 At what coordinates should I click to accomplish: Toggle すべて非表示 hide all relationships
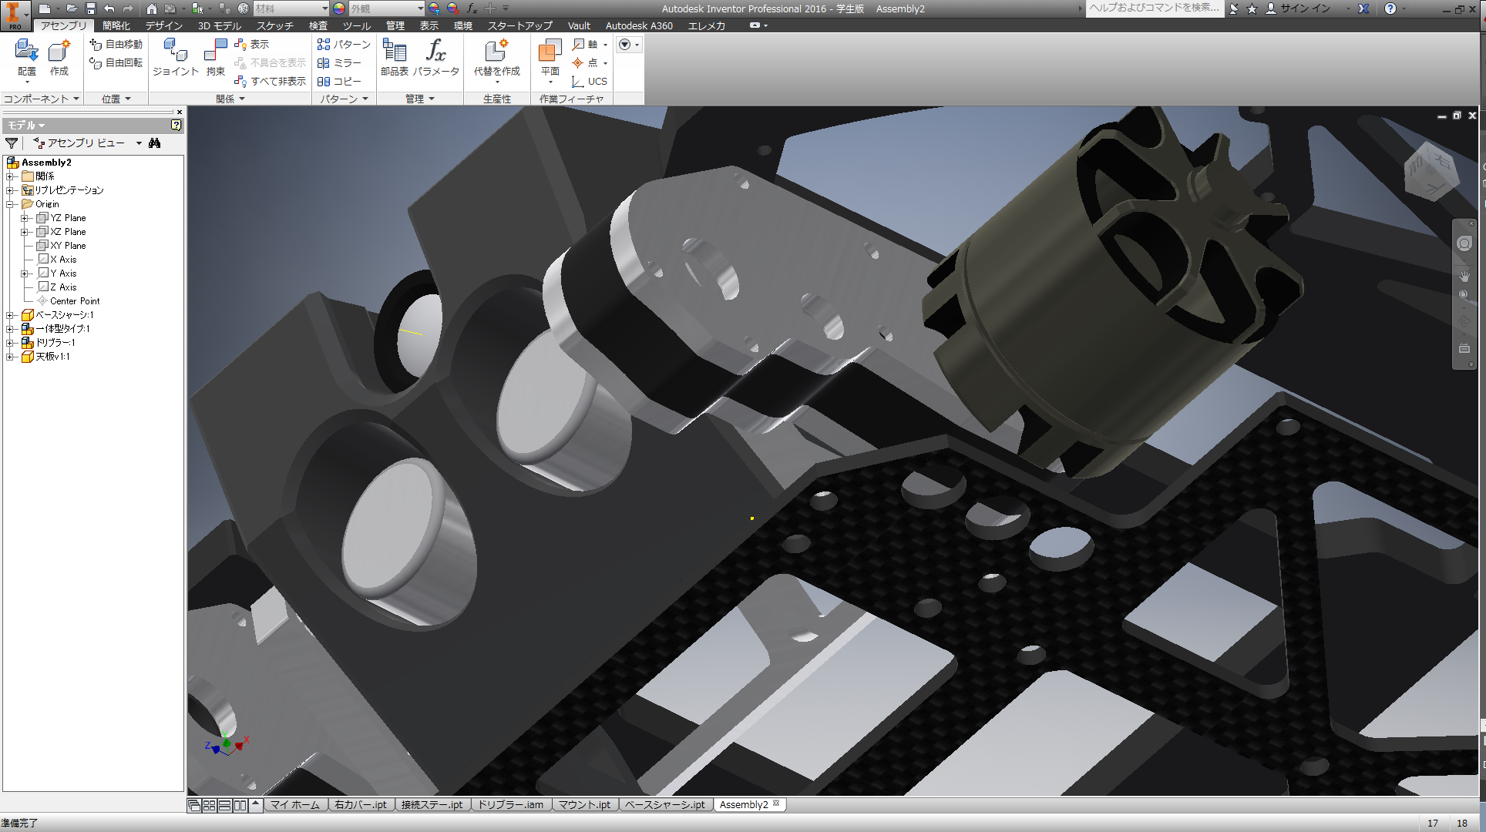271,81
